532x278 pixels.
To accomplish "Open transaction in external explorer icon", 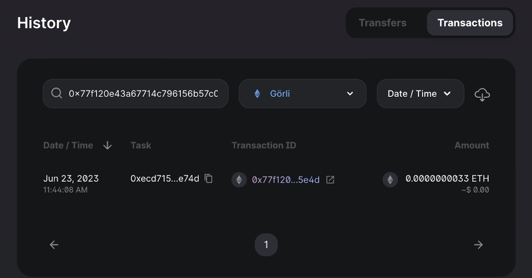I will pos(330,180).
